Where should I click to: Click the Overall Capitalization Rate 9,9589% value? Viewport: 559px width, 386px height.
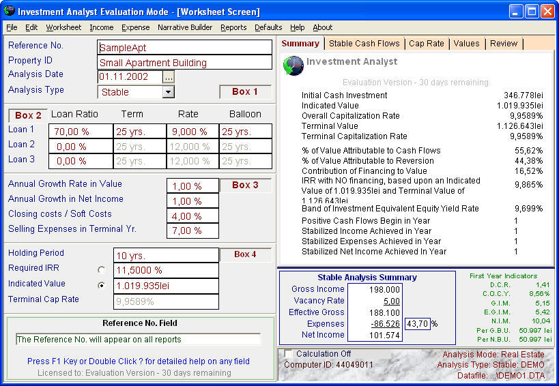click(x=526, y=116)
